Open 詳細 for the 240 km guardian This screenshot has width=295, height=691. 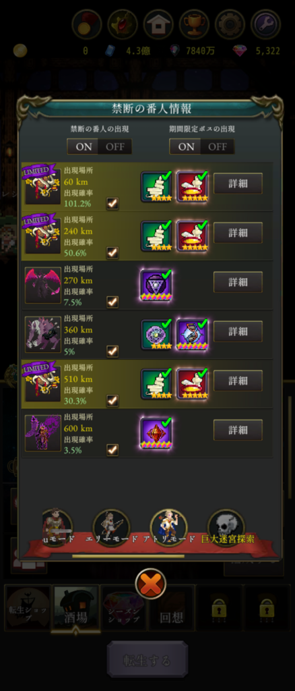click(x=238, y=233)
